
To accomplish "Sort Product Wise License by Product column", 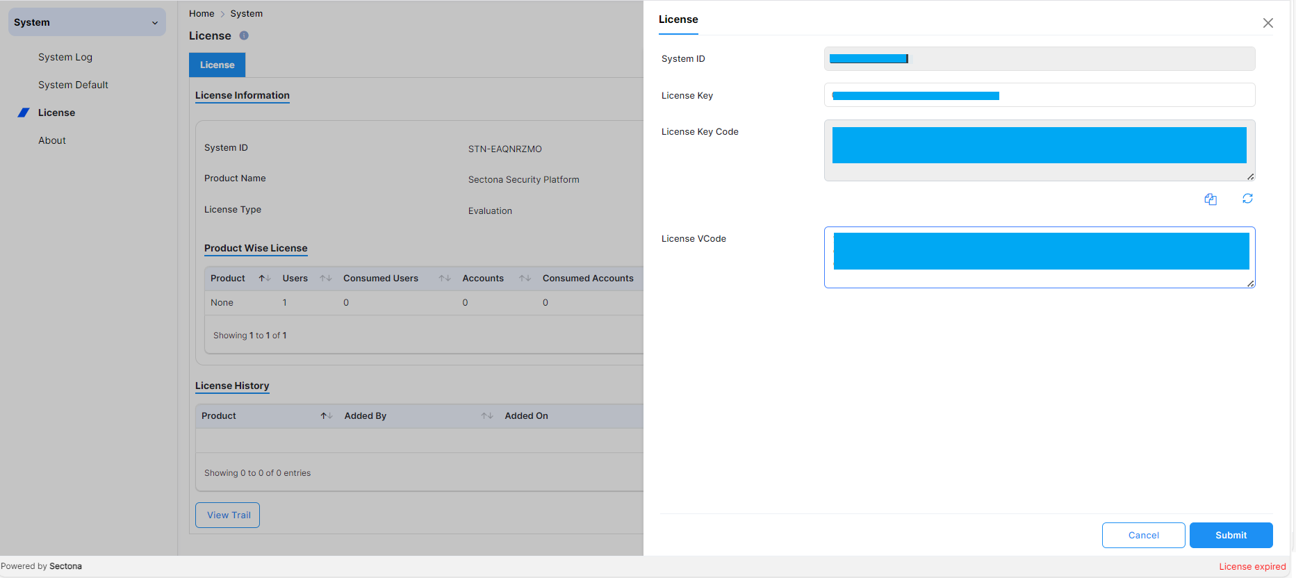I will [264, 279].
